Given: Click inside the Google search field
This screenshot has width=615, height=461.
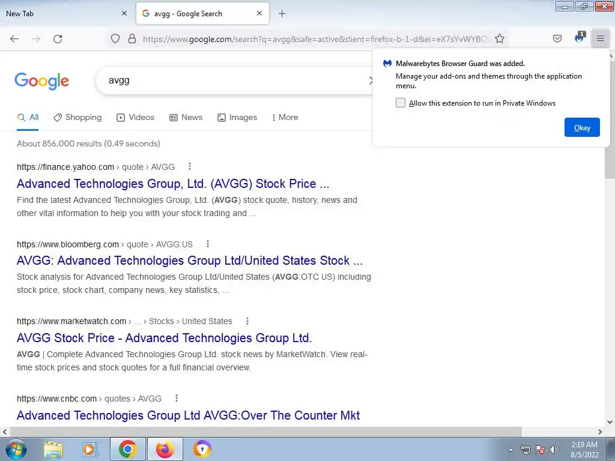Looking at the screenshot, I should pos(235,80).
